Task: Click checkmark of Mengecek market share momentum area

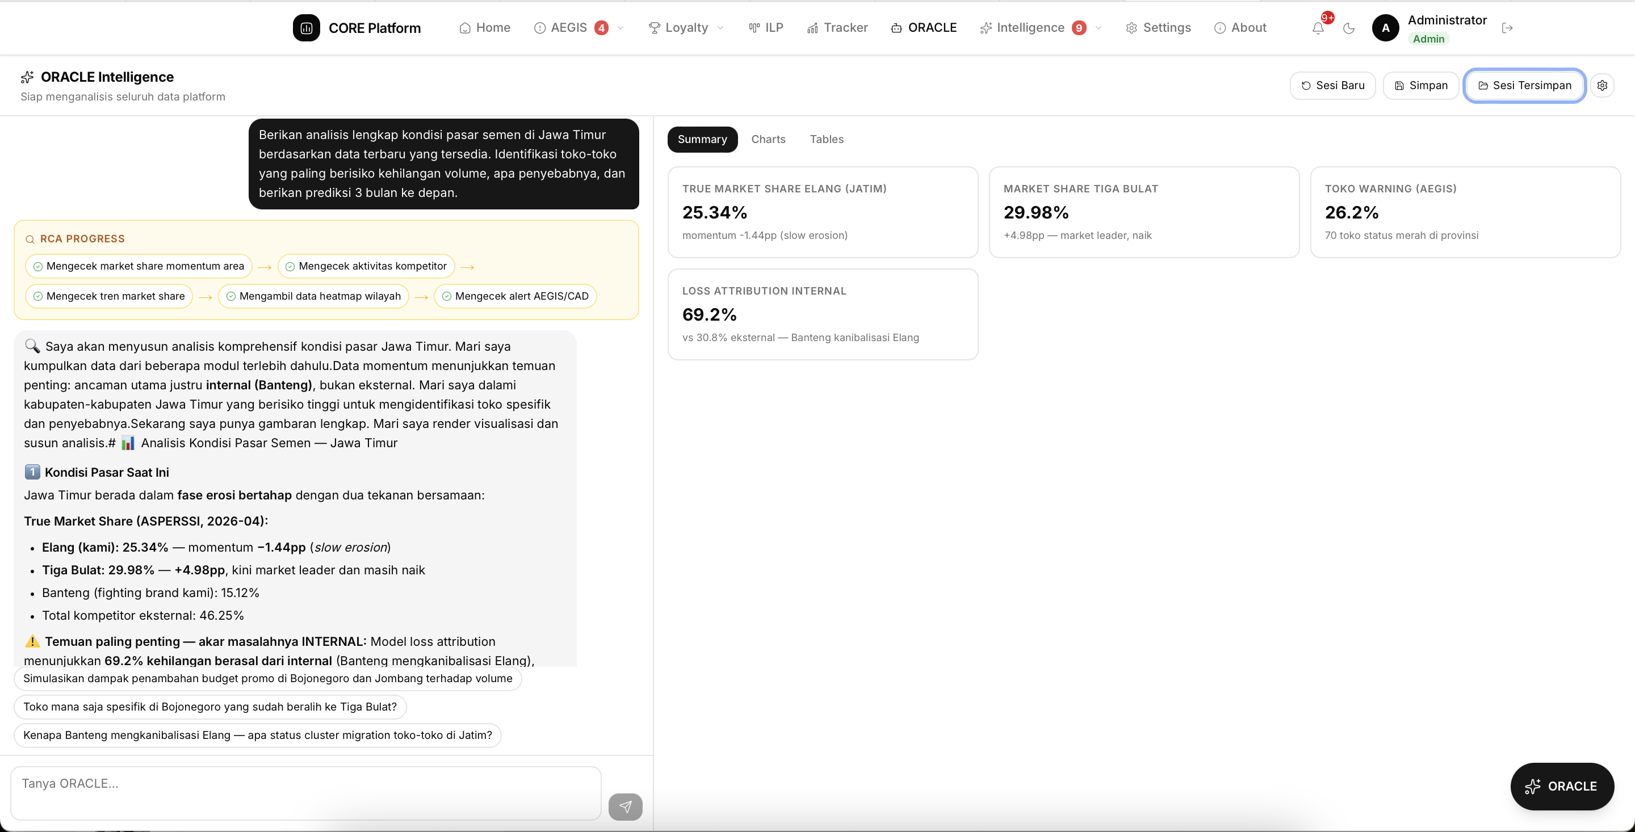Action: point(38,267)
